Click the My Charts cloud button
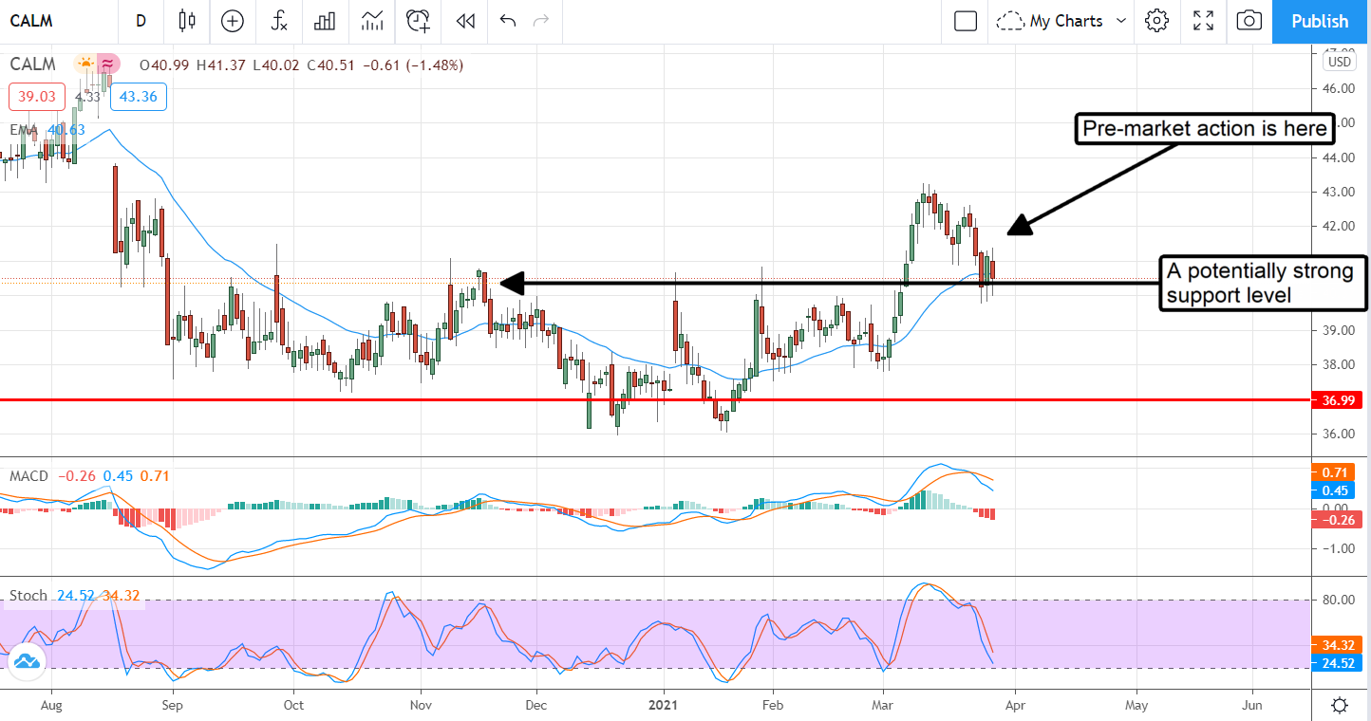This screenshot has width=1371, height=721. (1052, 21)
